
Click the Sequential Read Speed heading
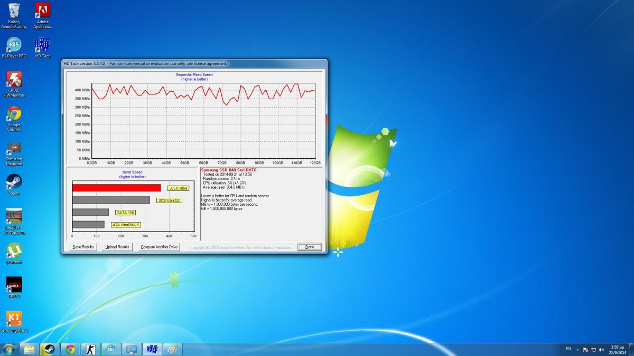click(x=194, y=75)
